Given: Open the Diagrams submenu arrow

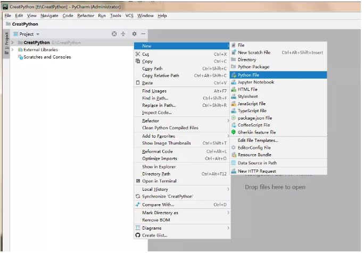Looking at the screenshot, I should [x=228, y=228].
